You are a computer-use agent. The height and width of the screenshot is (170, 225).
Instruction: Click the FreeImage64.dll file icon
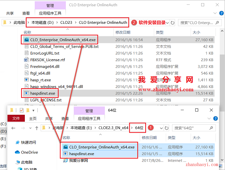click(26, 66)
